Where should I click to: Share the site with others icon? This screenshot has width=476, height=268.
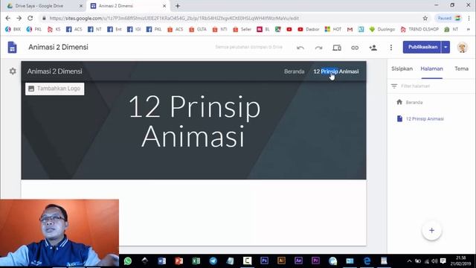pyautogui.click(x=373, y=48)
